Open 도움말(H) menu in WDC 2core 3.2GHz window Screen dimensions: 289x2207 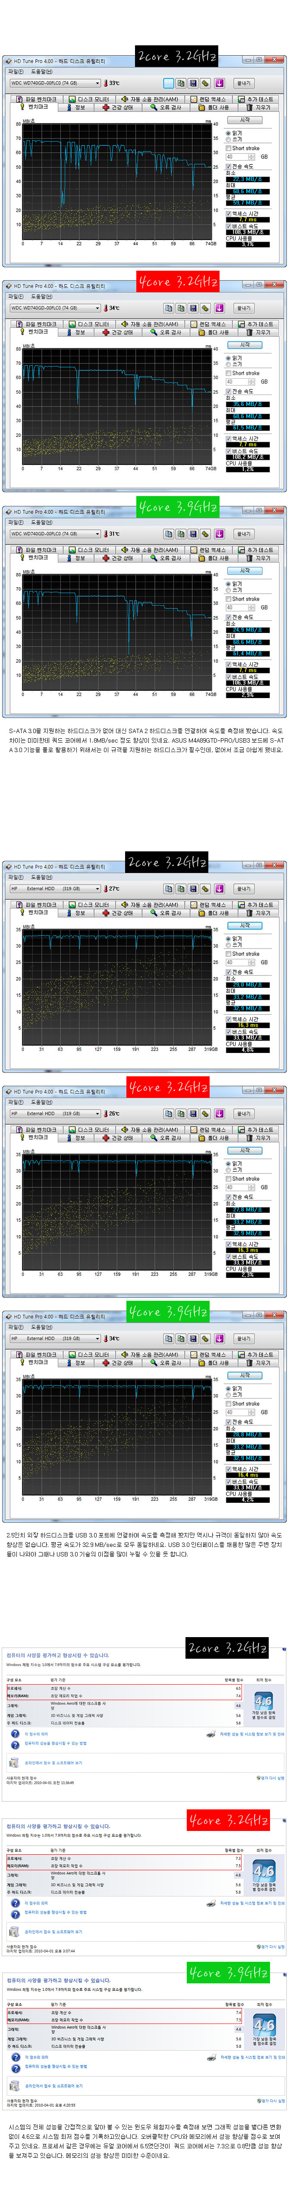(x=42, y=72)
